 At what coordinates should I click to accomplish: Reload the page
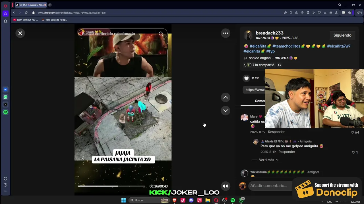(x=26, y=12)
